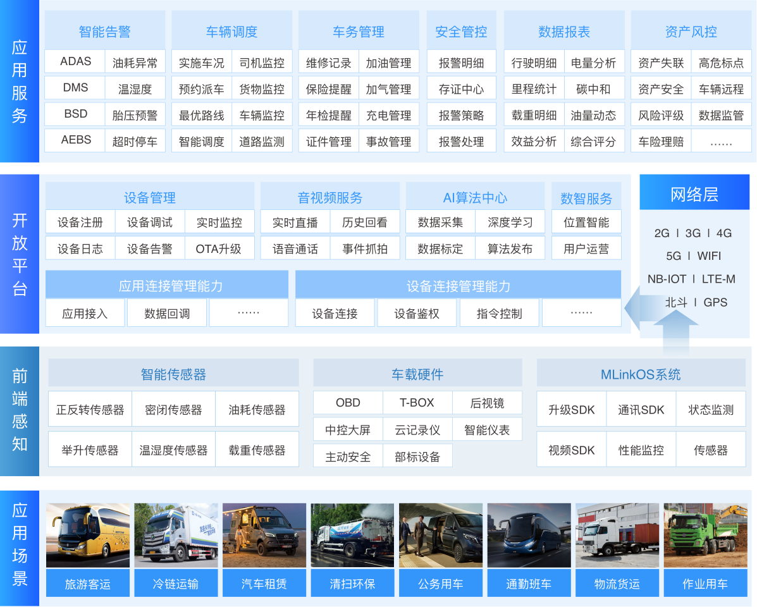
Task: Click the 清扫环保 sweeper truck image
Action: [x=352, y=535]
